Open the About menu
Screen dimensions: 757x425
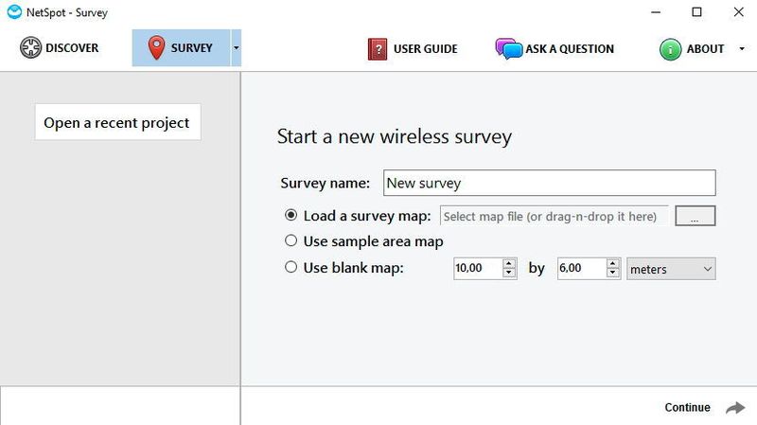(692, 49)
